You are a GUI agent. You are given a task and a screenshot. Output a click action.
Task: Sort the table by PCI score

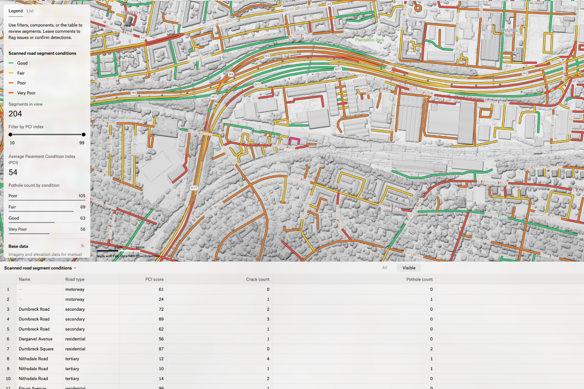pyautogui.click(x=154, y=279)
